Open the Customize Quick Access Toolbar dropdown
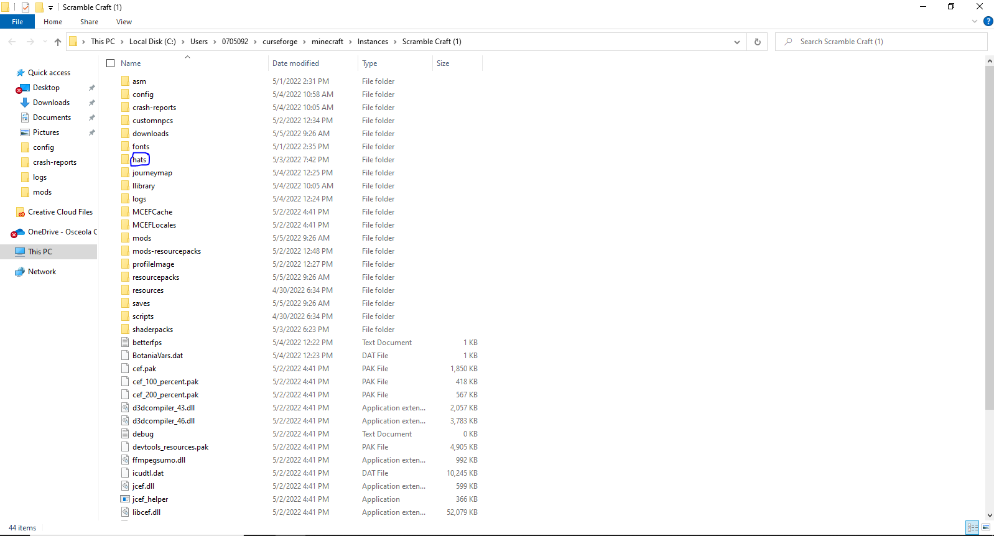This screenshot has height=536, width=994. click(x=51, y=8)
